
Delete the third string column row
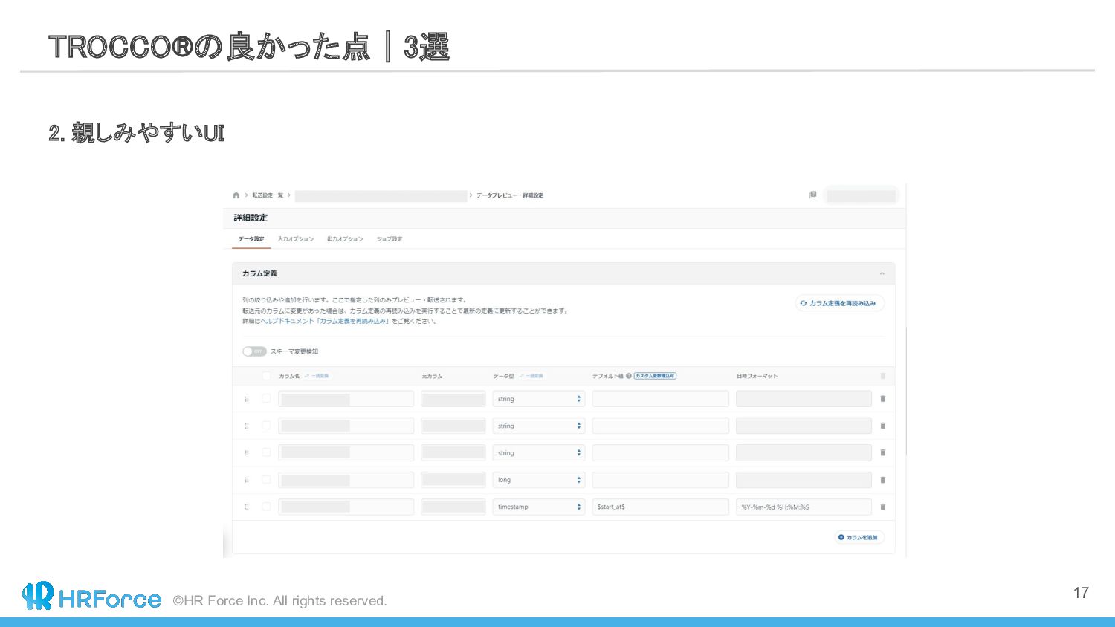tap(883, 452)
